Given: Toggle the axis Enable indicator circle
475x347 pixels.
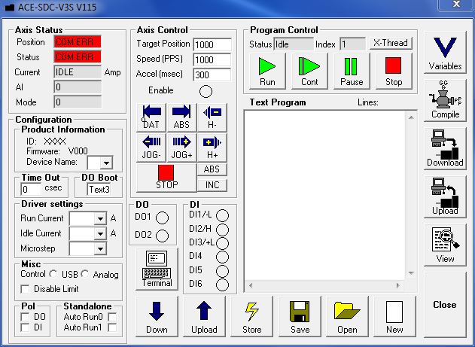Looking at the screenshot, I should tap(205, 91).
